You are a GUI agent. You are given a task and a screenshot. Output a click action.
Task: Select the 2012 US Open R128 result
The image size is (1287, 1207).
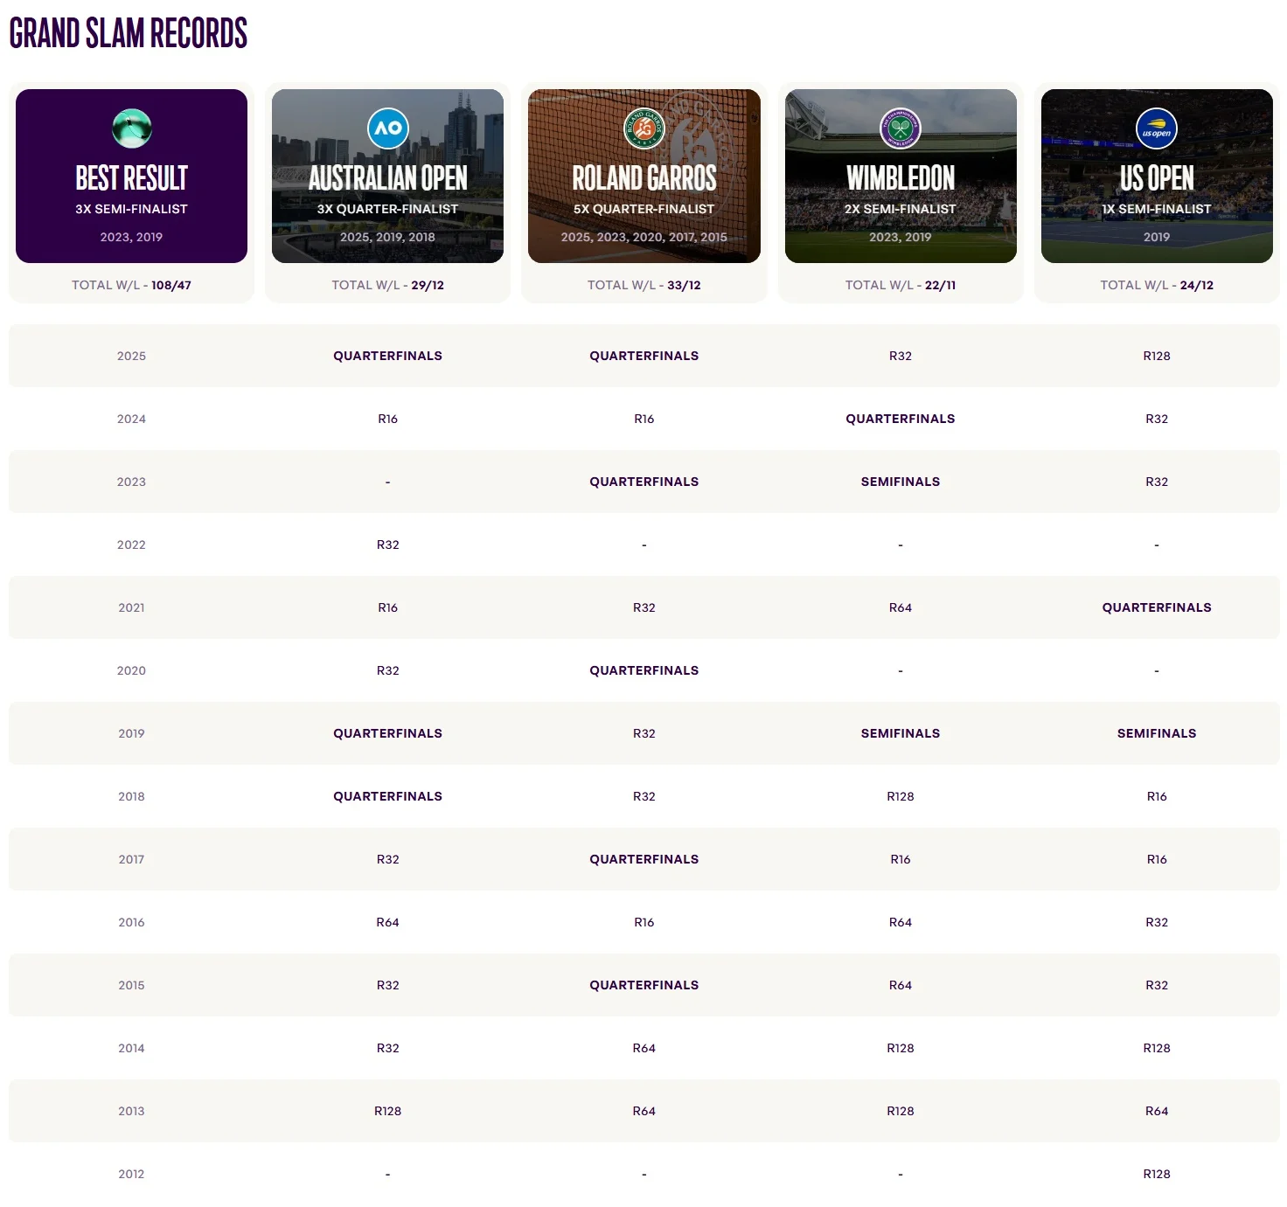[x=1156, y=1174]
